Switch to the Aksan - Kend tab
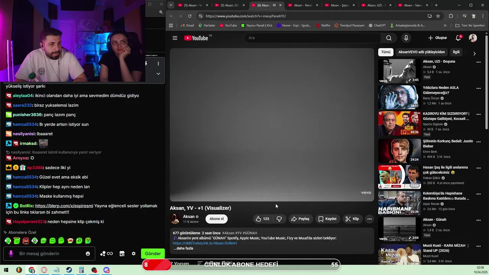The image size is (489, 275). (303, 5)
